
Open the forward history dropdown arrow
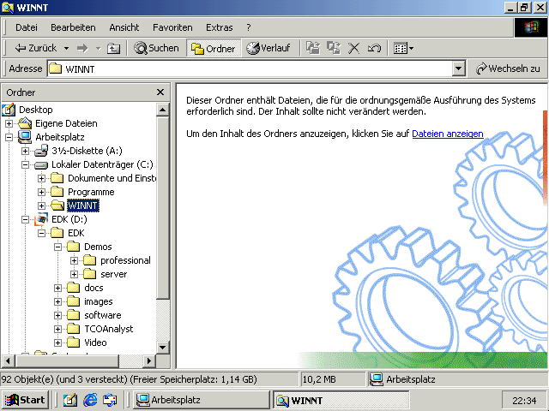click(99, 48)
